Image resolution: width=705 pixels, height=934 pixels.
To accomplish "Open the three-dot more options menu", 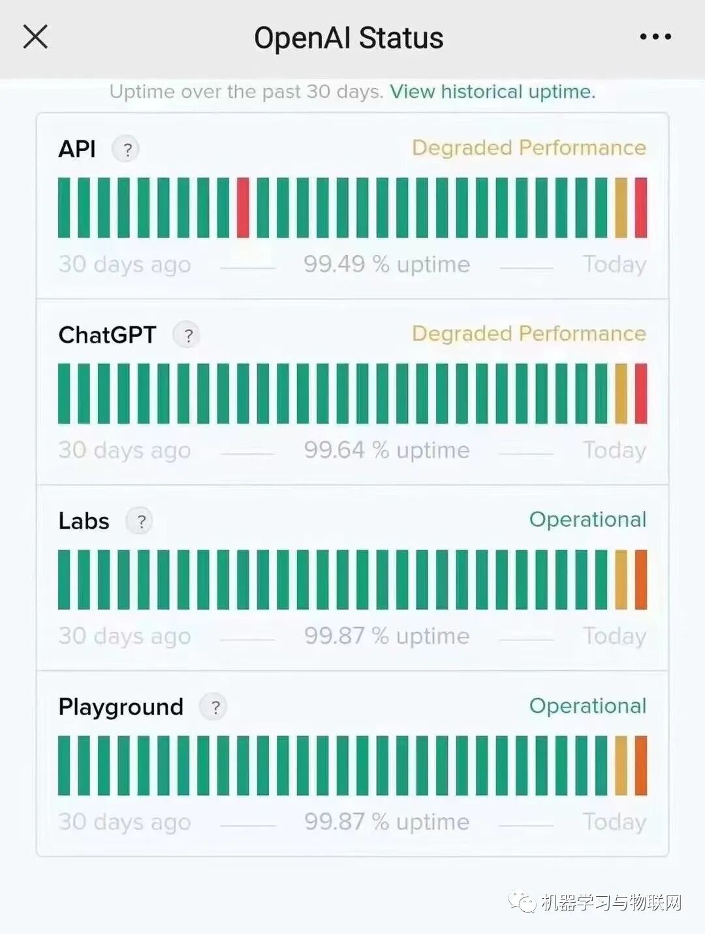I will tap(655, 37).
